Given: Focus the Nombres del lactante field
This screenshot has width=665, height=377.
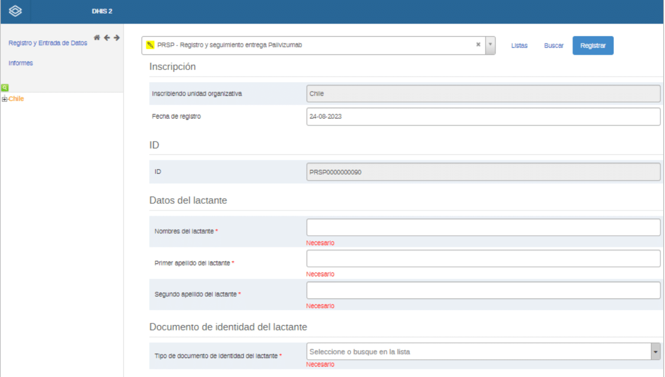Looking at the screenshot, I should pos(483,227).
